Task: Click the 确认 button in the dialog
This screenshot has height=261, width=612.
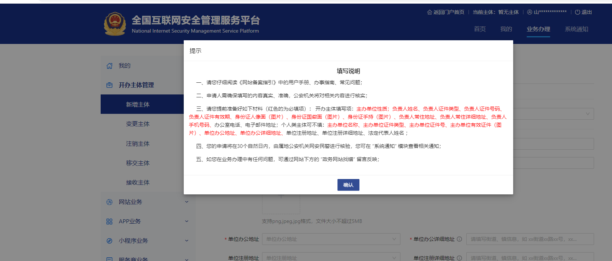Action: click(348, 185)
